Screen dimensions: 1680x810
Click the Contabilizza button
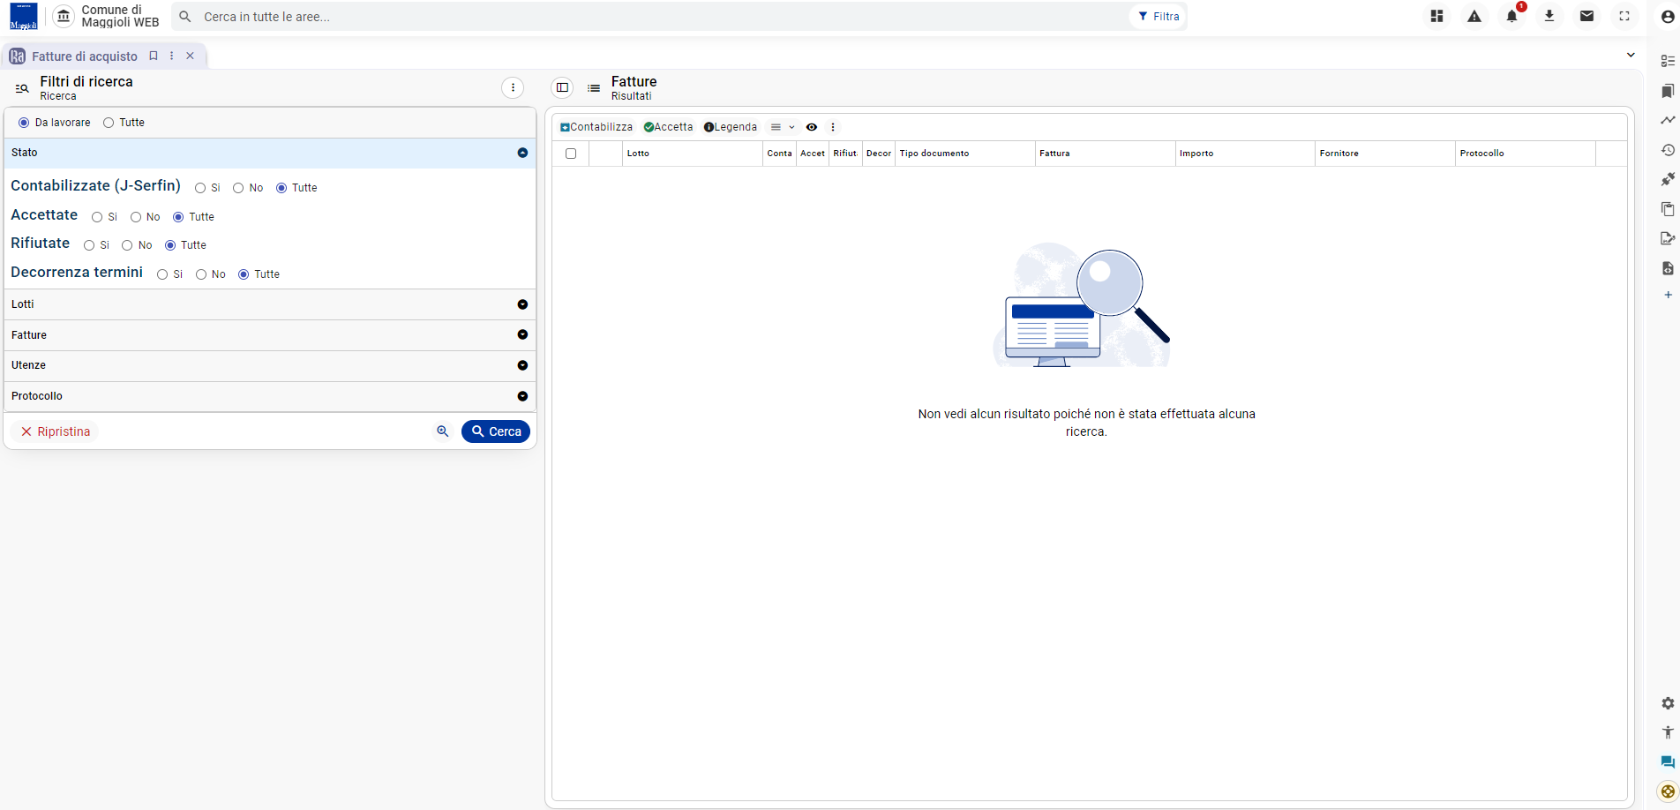point(596,127)
